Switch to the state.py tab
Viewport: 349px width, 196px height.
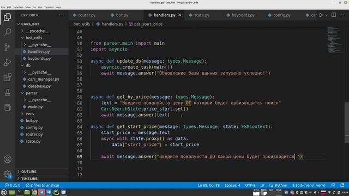(x=202, y=15)
